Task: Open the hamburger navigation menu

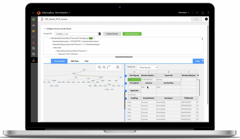Action: pyautogui.click(x=33, y=13)
